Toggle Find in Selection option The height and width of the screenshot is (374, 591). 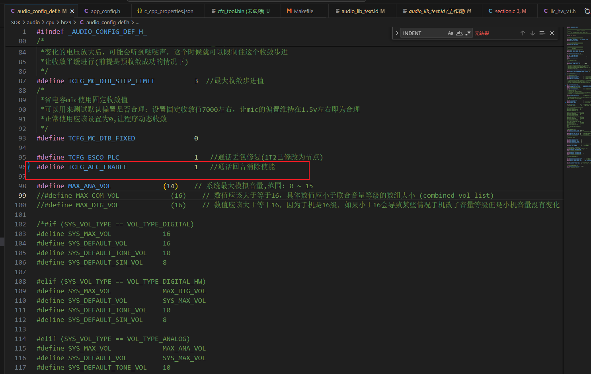pos(542,33)
